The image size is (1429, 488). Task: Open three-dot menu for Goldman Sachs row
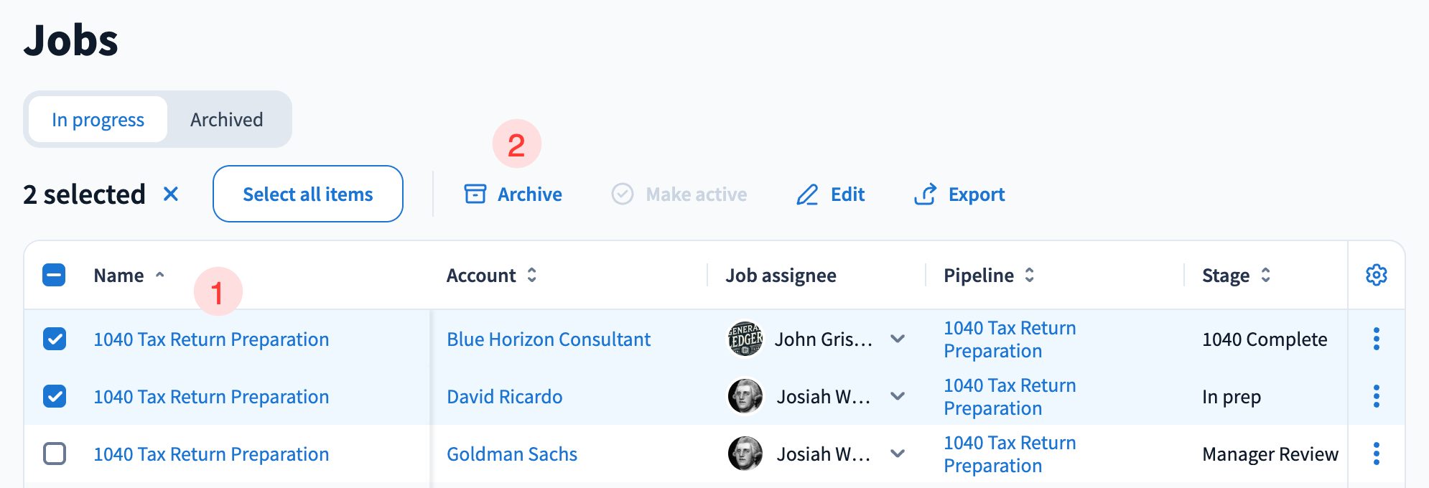(x=1376, y=454)
